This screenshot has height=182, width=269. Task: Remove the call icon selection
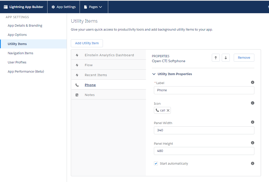point(168,110)
